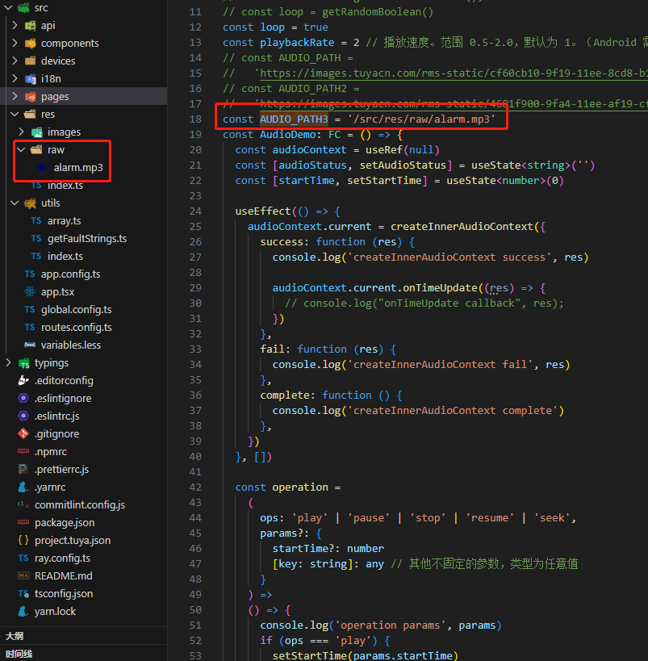This screenshot has height=661, width=648.
Task: Expand the devices folder chevron
Action: (x=15, y=61)
